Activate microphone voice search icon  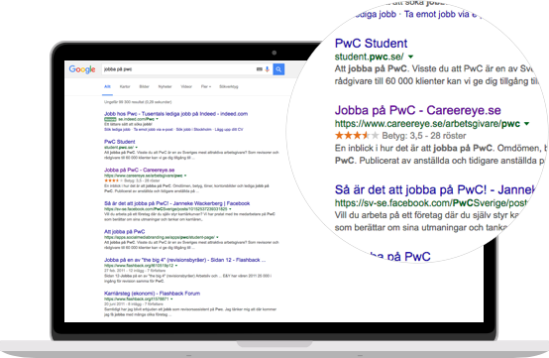pyautogui.click(x=268, y=69)
